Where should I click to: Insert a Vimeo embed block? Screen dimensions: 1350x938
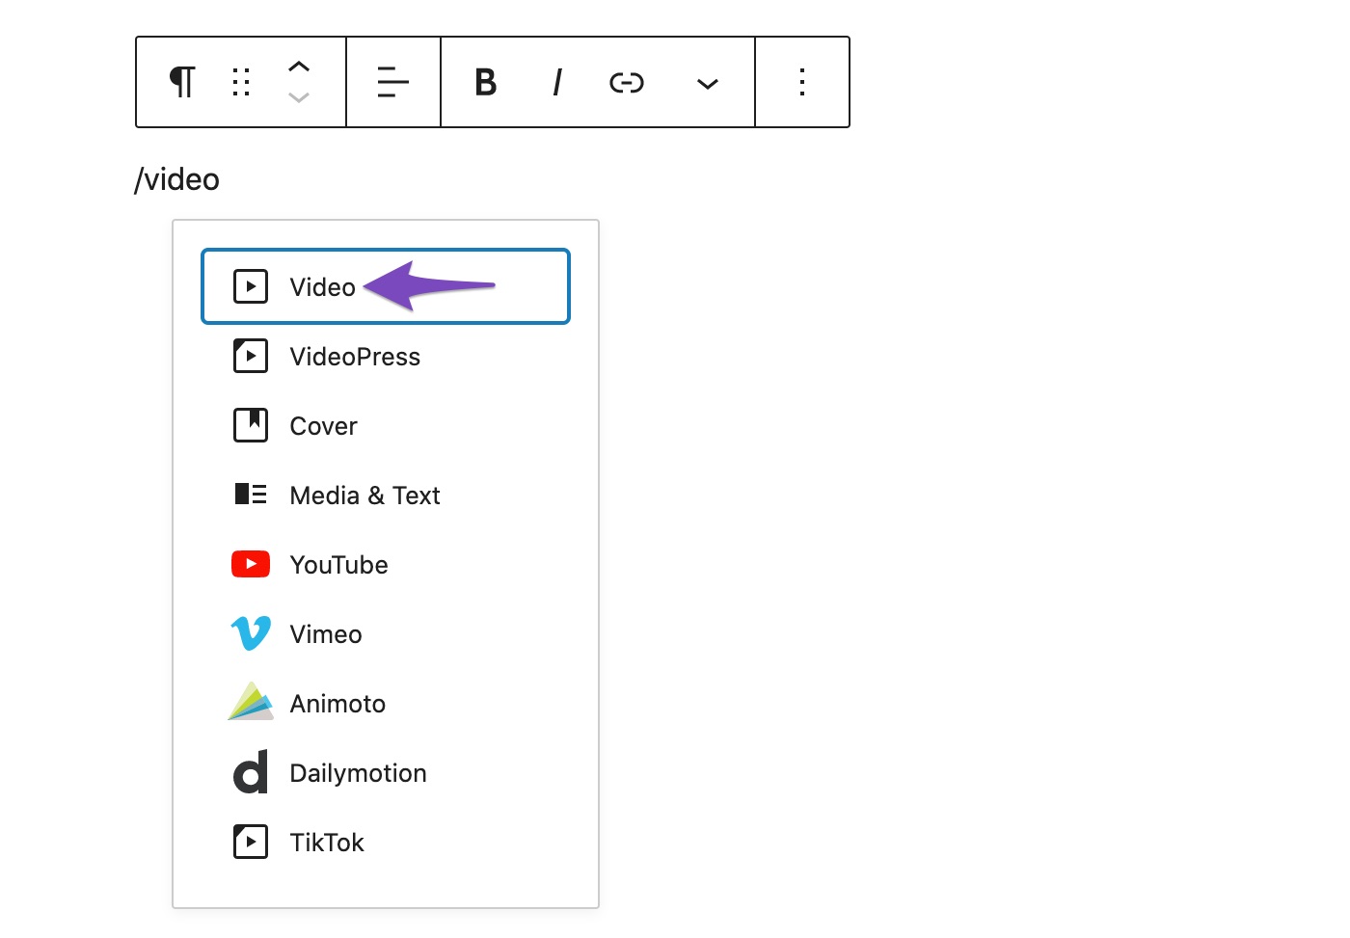[386, 634]
